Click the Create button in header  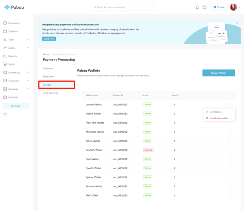pos(219,7)
